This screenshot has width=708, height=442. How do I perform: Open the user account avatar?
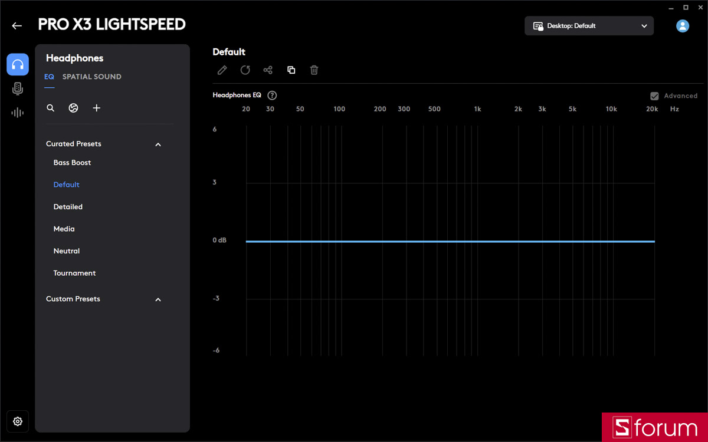683,26
